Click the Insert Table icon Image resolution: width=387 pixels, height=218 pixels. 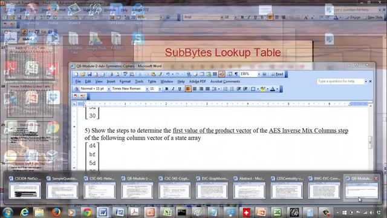[202, 74]
